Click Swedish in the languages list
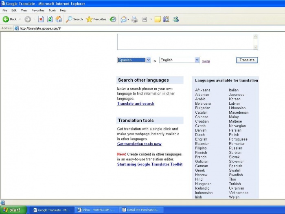285x214 pixels. coord(236,175)
